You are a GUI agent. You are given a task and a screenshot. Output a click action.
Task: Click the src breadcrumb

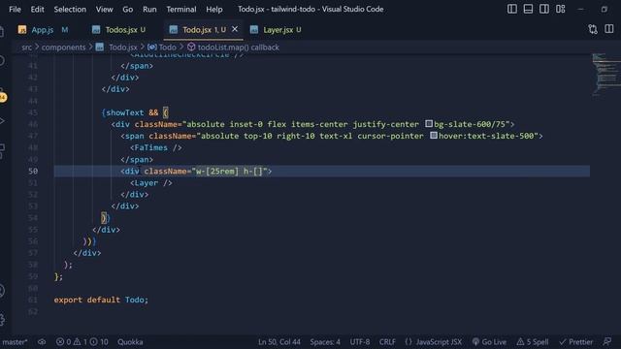[x=26, y=48]
